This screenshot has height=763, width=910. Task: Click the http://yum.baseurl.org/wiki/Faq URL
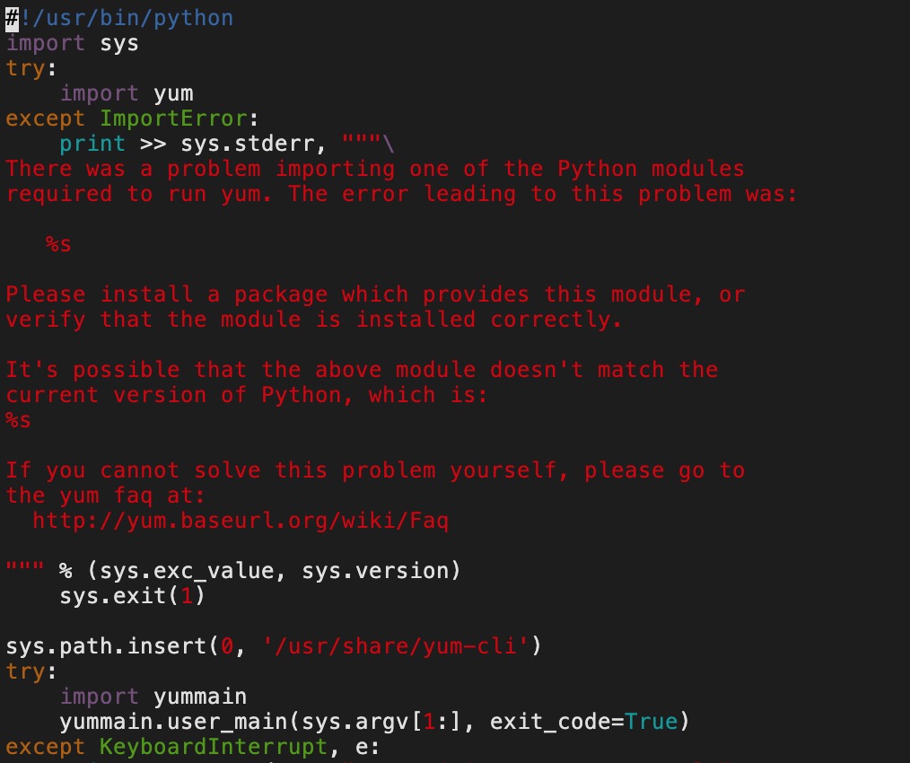coord(241,521)
